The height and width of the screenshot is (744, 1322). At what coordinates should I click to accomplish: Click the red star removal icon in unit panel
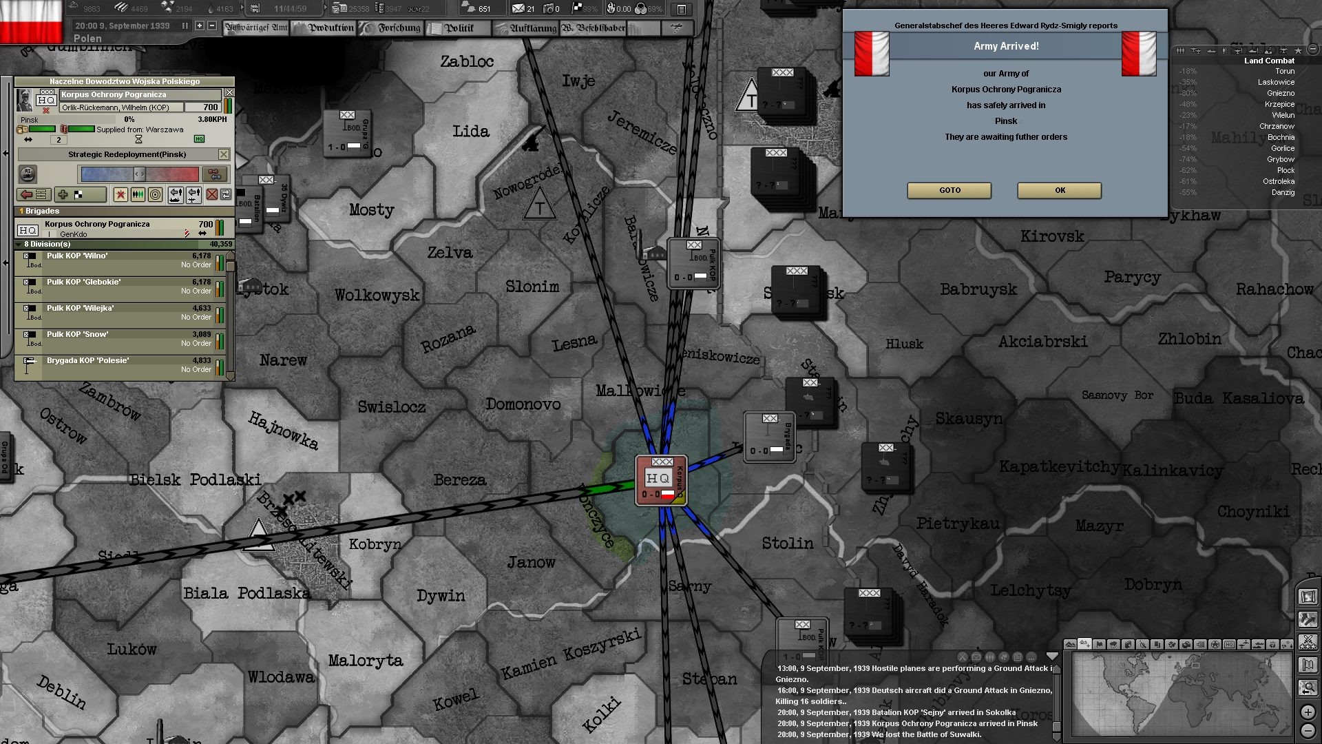click(120, 195)
